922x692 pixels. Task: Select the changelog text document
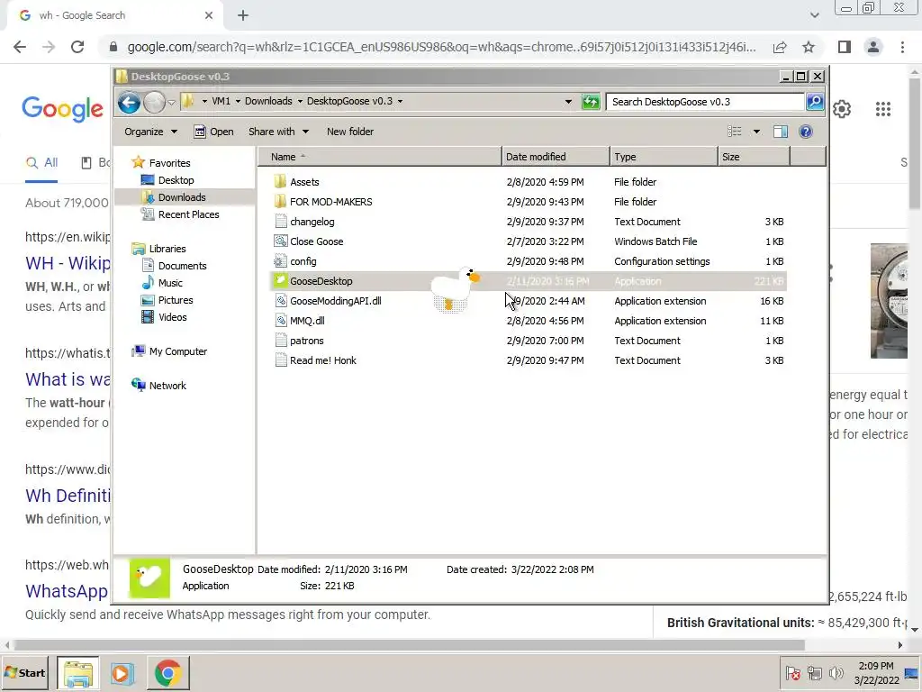coord(312,222)
